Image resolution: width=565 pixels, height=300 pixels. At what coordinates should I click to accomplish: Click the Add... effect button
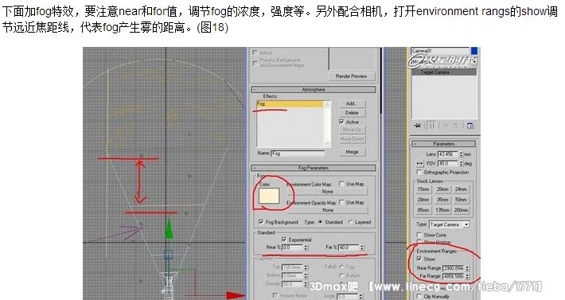tap(352, 103)
